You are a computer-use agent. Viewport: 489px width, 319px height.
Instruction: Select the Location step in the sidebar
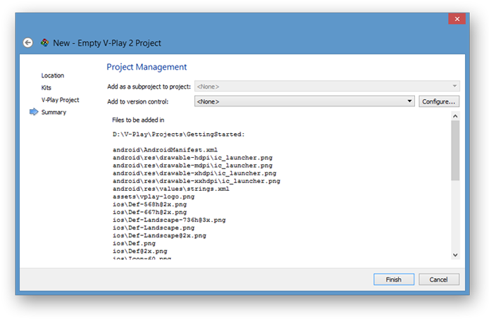click(x=53, y=75)
